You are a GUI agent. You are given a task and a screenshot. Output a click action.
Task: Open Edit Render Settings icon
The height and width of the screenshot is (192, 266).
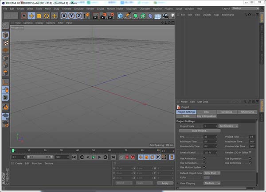(x=111, y=16)
